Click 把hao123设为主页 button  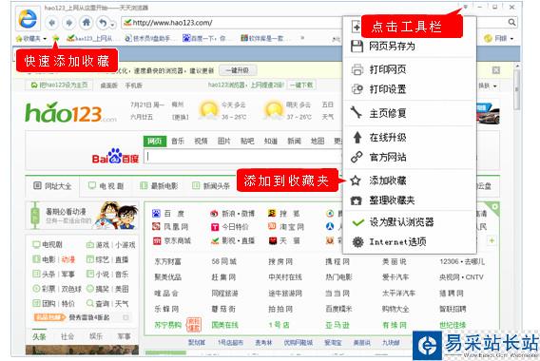coord(59,85)
